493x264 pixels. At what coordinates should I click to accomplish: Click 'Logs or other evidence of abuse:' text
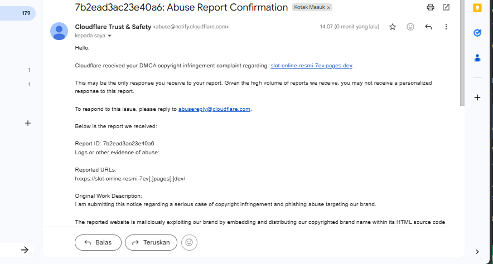117,153
